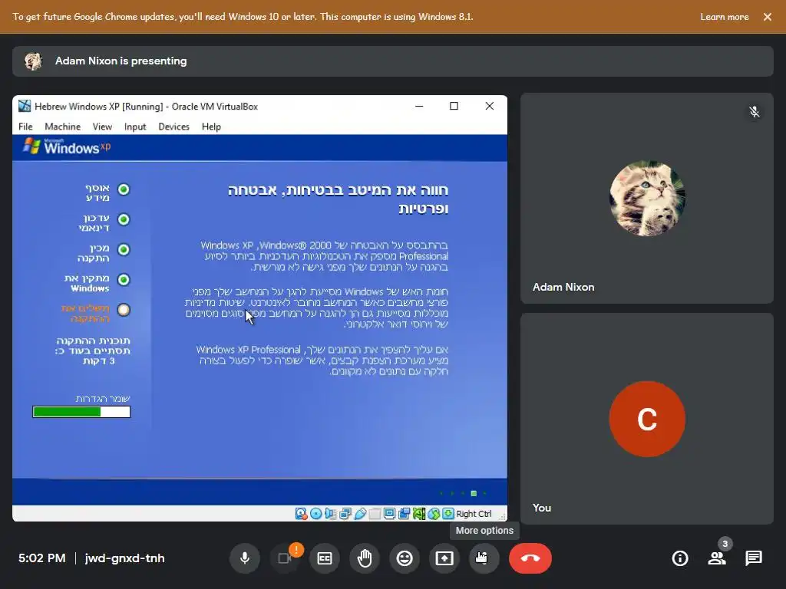This screenshot has height=589, width=786.
Task: Show people panel with 3 badge
Action: (718, 558)
